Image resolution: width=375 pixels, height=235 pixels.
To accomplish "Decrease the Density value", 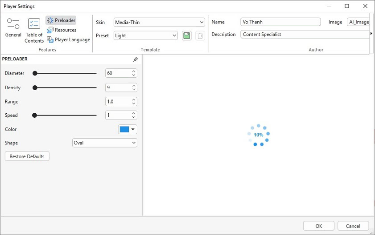I will [x=134, y=89].
